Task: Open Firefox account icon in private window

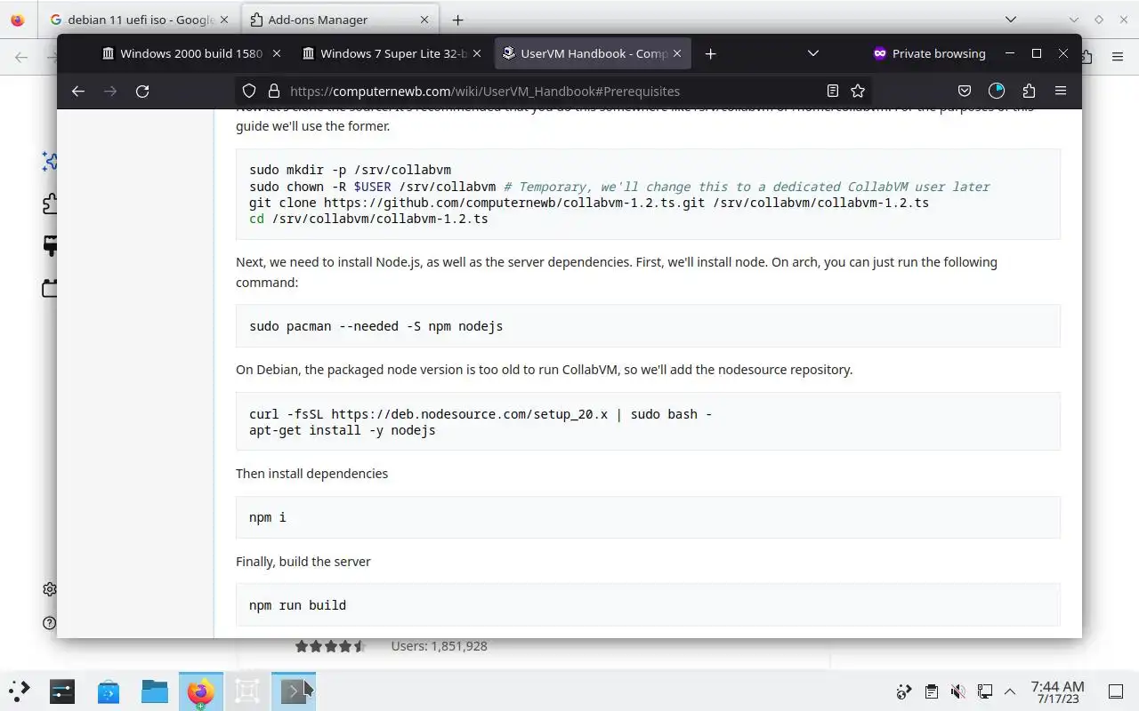Action: click(x=997, y=91)
